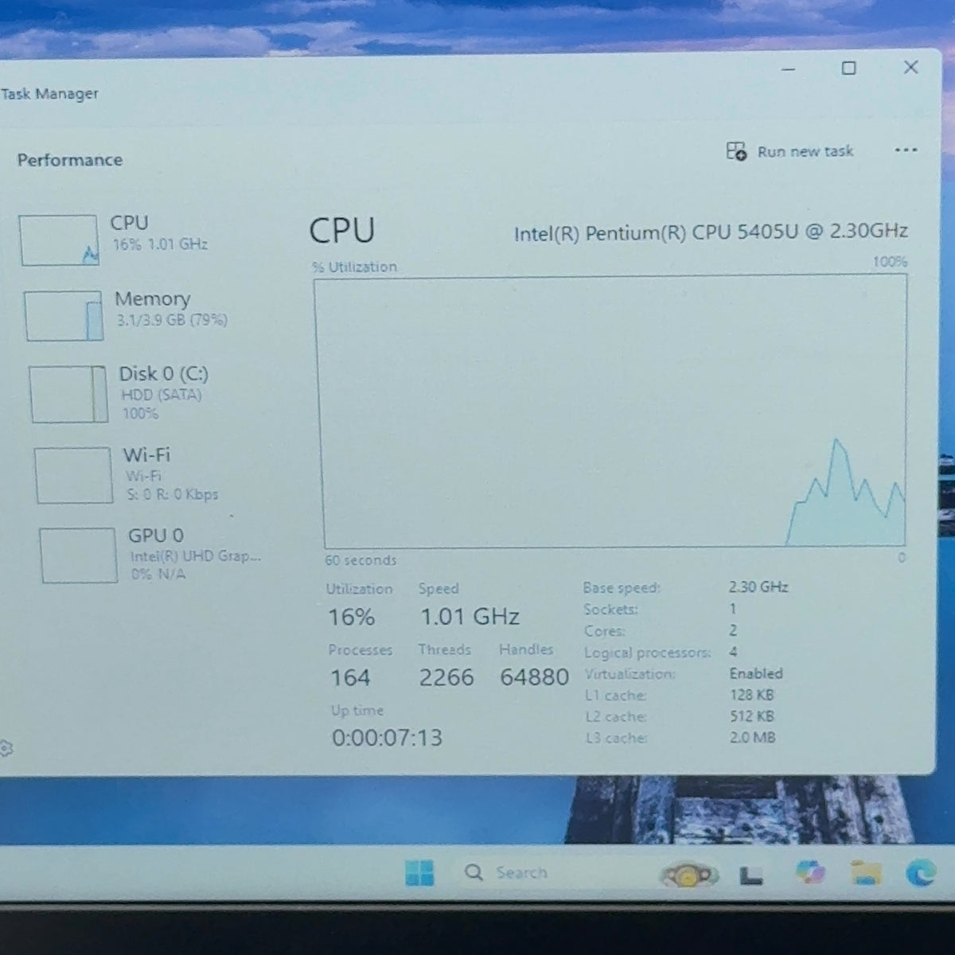
Task: Click the Threads value 2266
Action: (446, 677)
